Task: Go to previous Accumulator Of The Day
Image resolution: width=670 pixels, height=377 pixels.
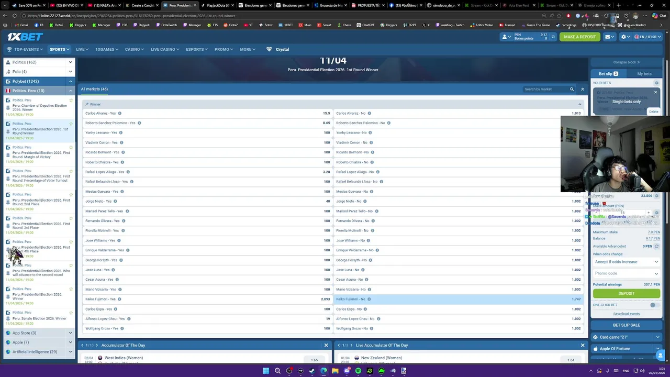Action: coord(82,345)
